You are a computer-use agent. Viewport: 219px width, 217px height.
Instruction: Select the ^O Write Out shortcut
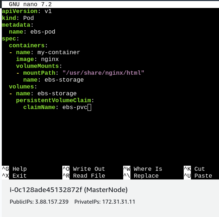(x=84, y=169)
